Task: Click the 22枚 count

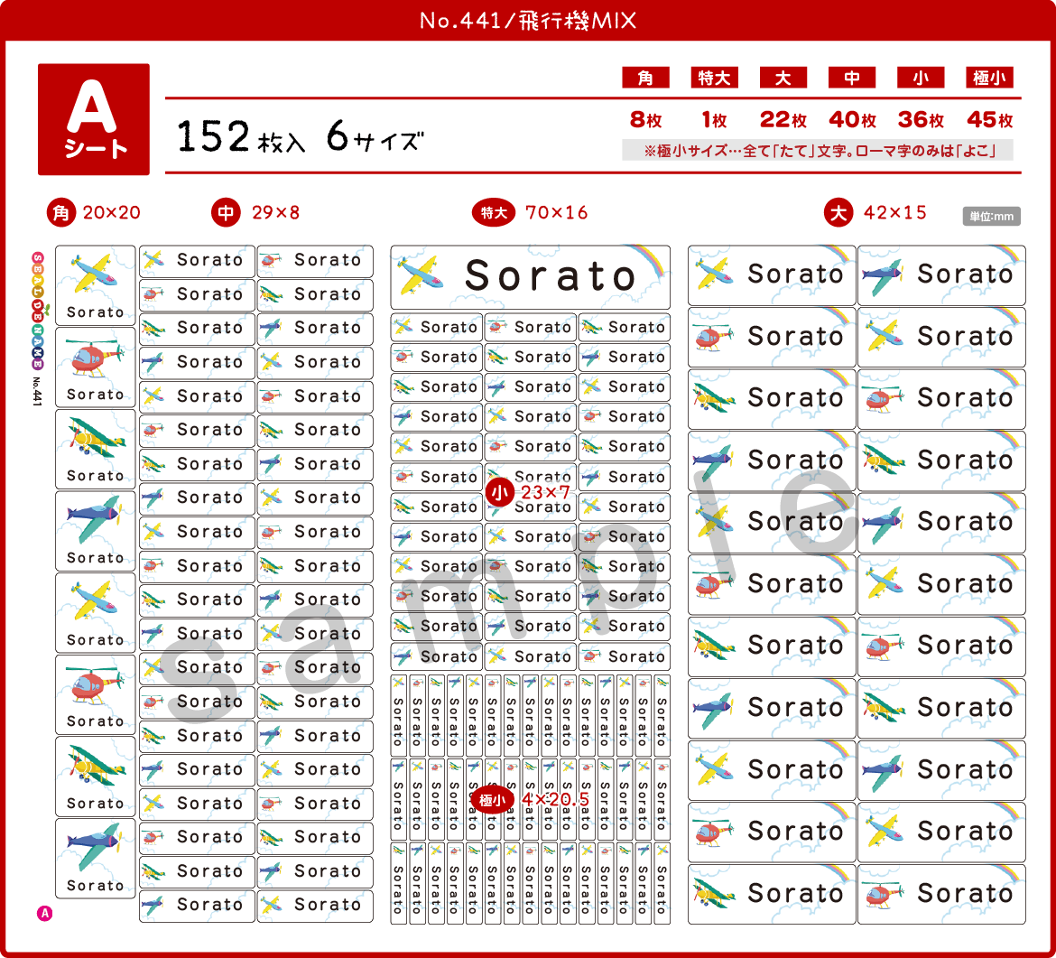Action: (783, 120)
